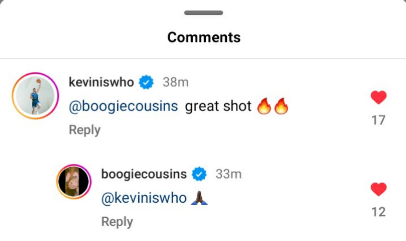Click the praying hands emoji
Screen dimensions: 406x241
pyautogui.click(x=199, y=198)
